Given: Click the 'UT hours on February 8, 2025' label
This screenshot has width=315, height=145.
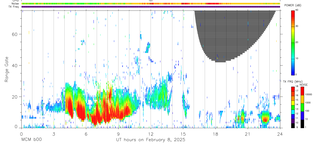Looking at the screenshot, I should click(x=151, y=140).
